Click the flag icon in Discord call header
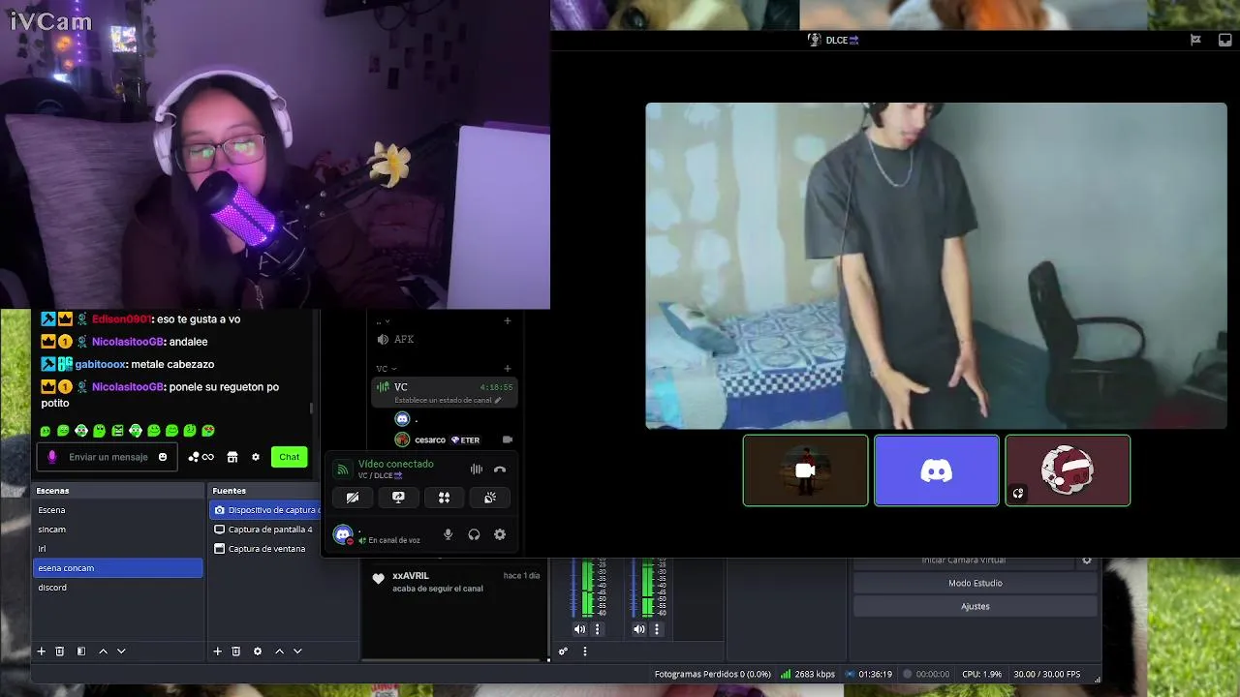The height and width of the screenshot is (697, 1240). click(1195, 40)
